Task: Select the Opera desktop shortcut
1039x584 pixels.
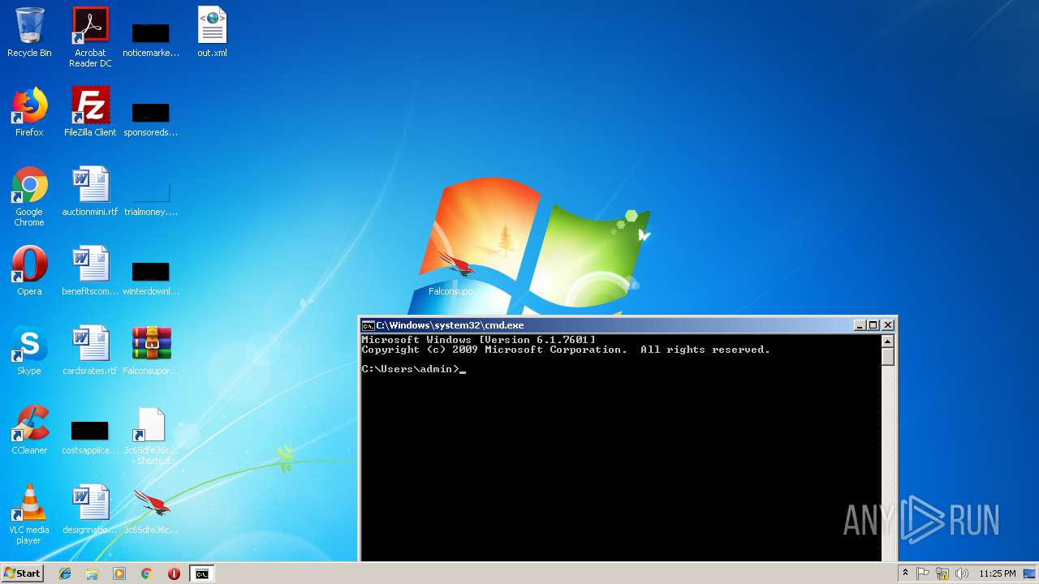Action: [29, 271]
